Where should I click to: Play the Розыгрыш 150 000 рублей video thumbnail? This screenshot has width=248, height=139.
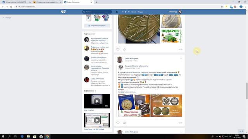[x=97, y=120]
